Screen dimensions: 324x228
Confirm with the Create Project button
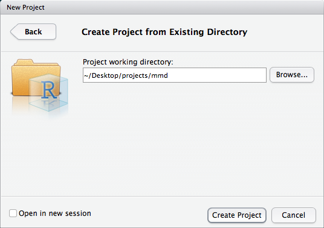click(237, 215)
